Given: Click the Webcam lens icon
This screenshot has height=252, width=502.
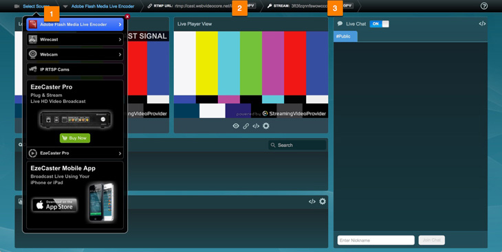Looking at the screenshot, I should 33,54.
